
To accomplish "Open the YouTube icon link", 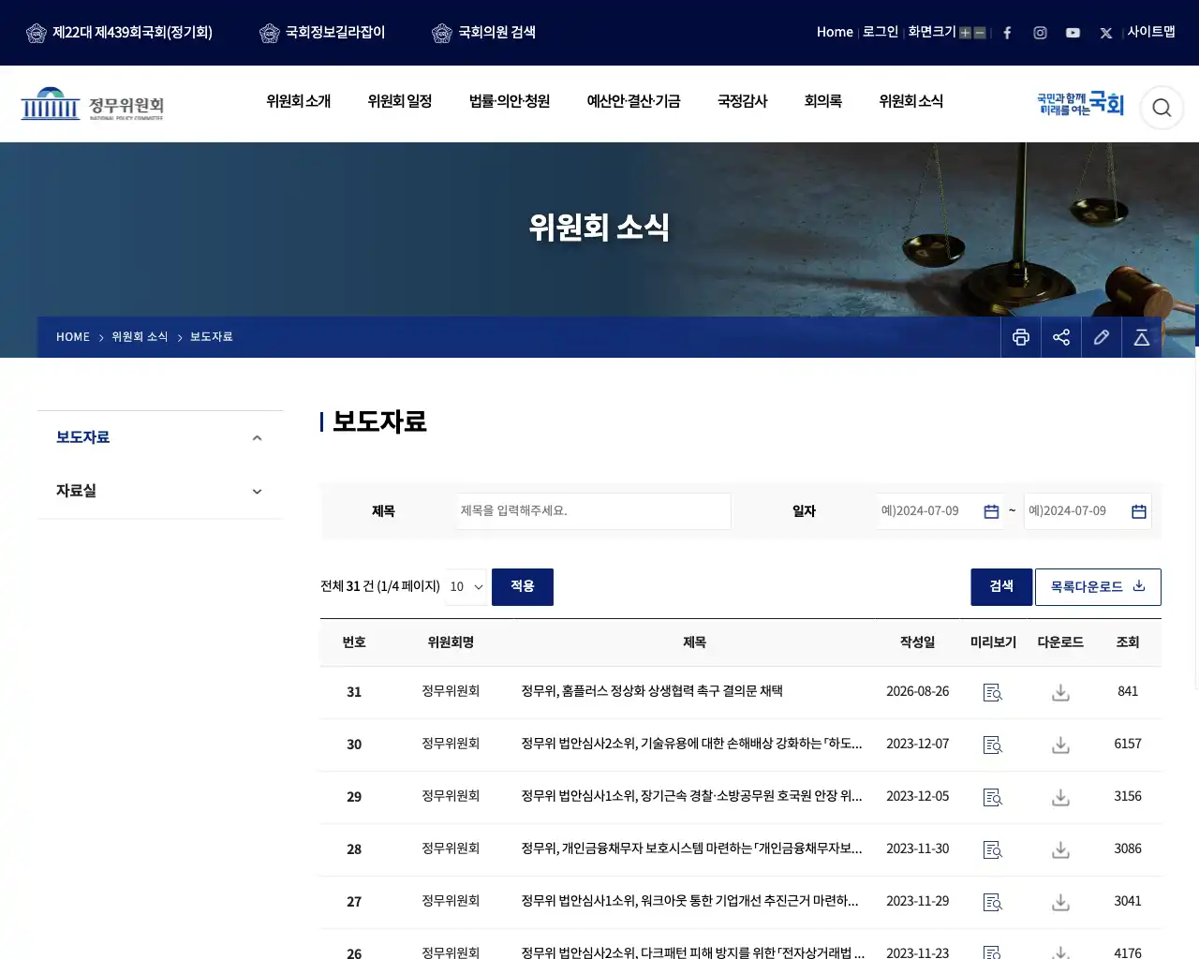I will [x=1073, y=33].
